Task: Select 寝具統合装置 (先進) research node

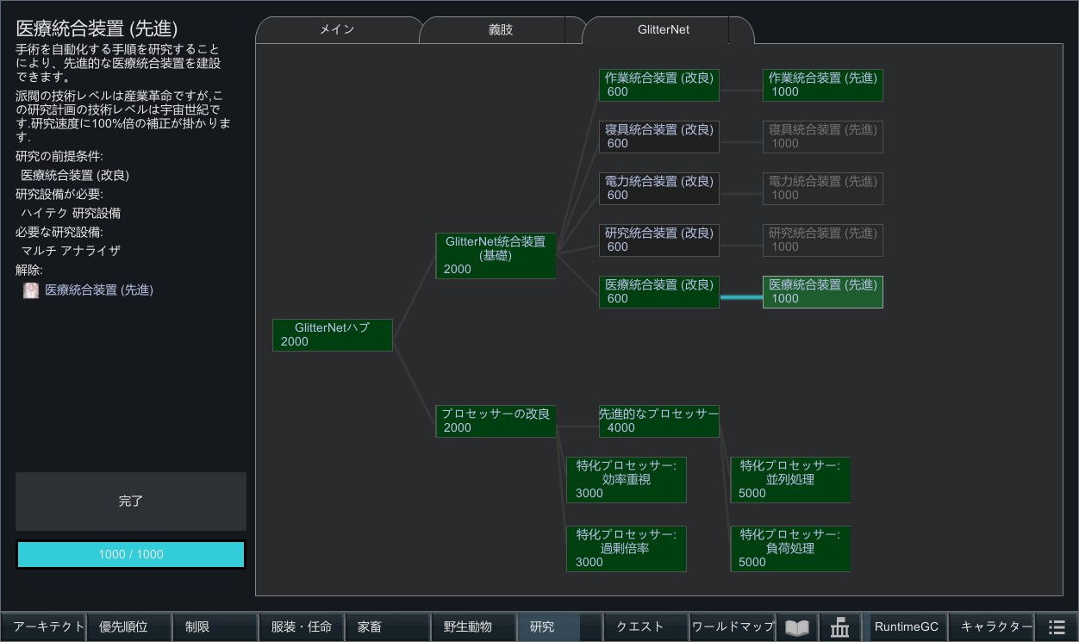Action: point(823,137)
